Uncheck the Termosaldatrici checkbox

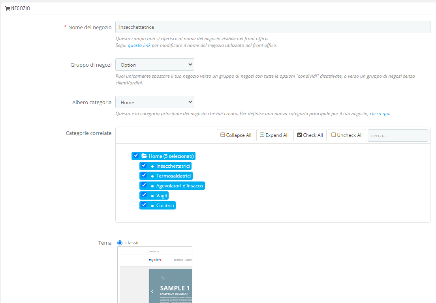[x=144, y=175]
